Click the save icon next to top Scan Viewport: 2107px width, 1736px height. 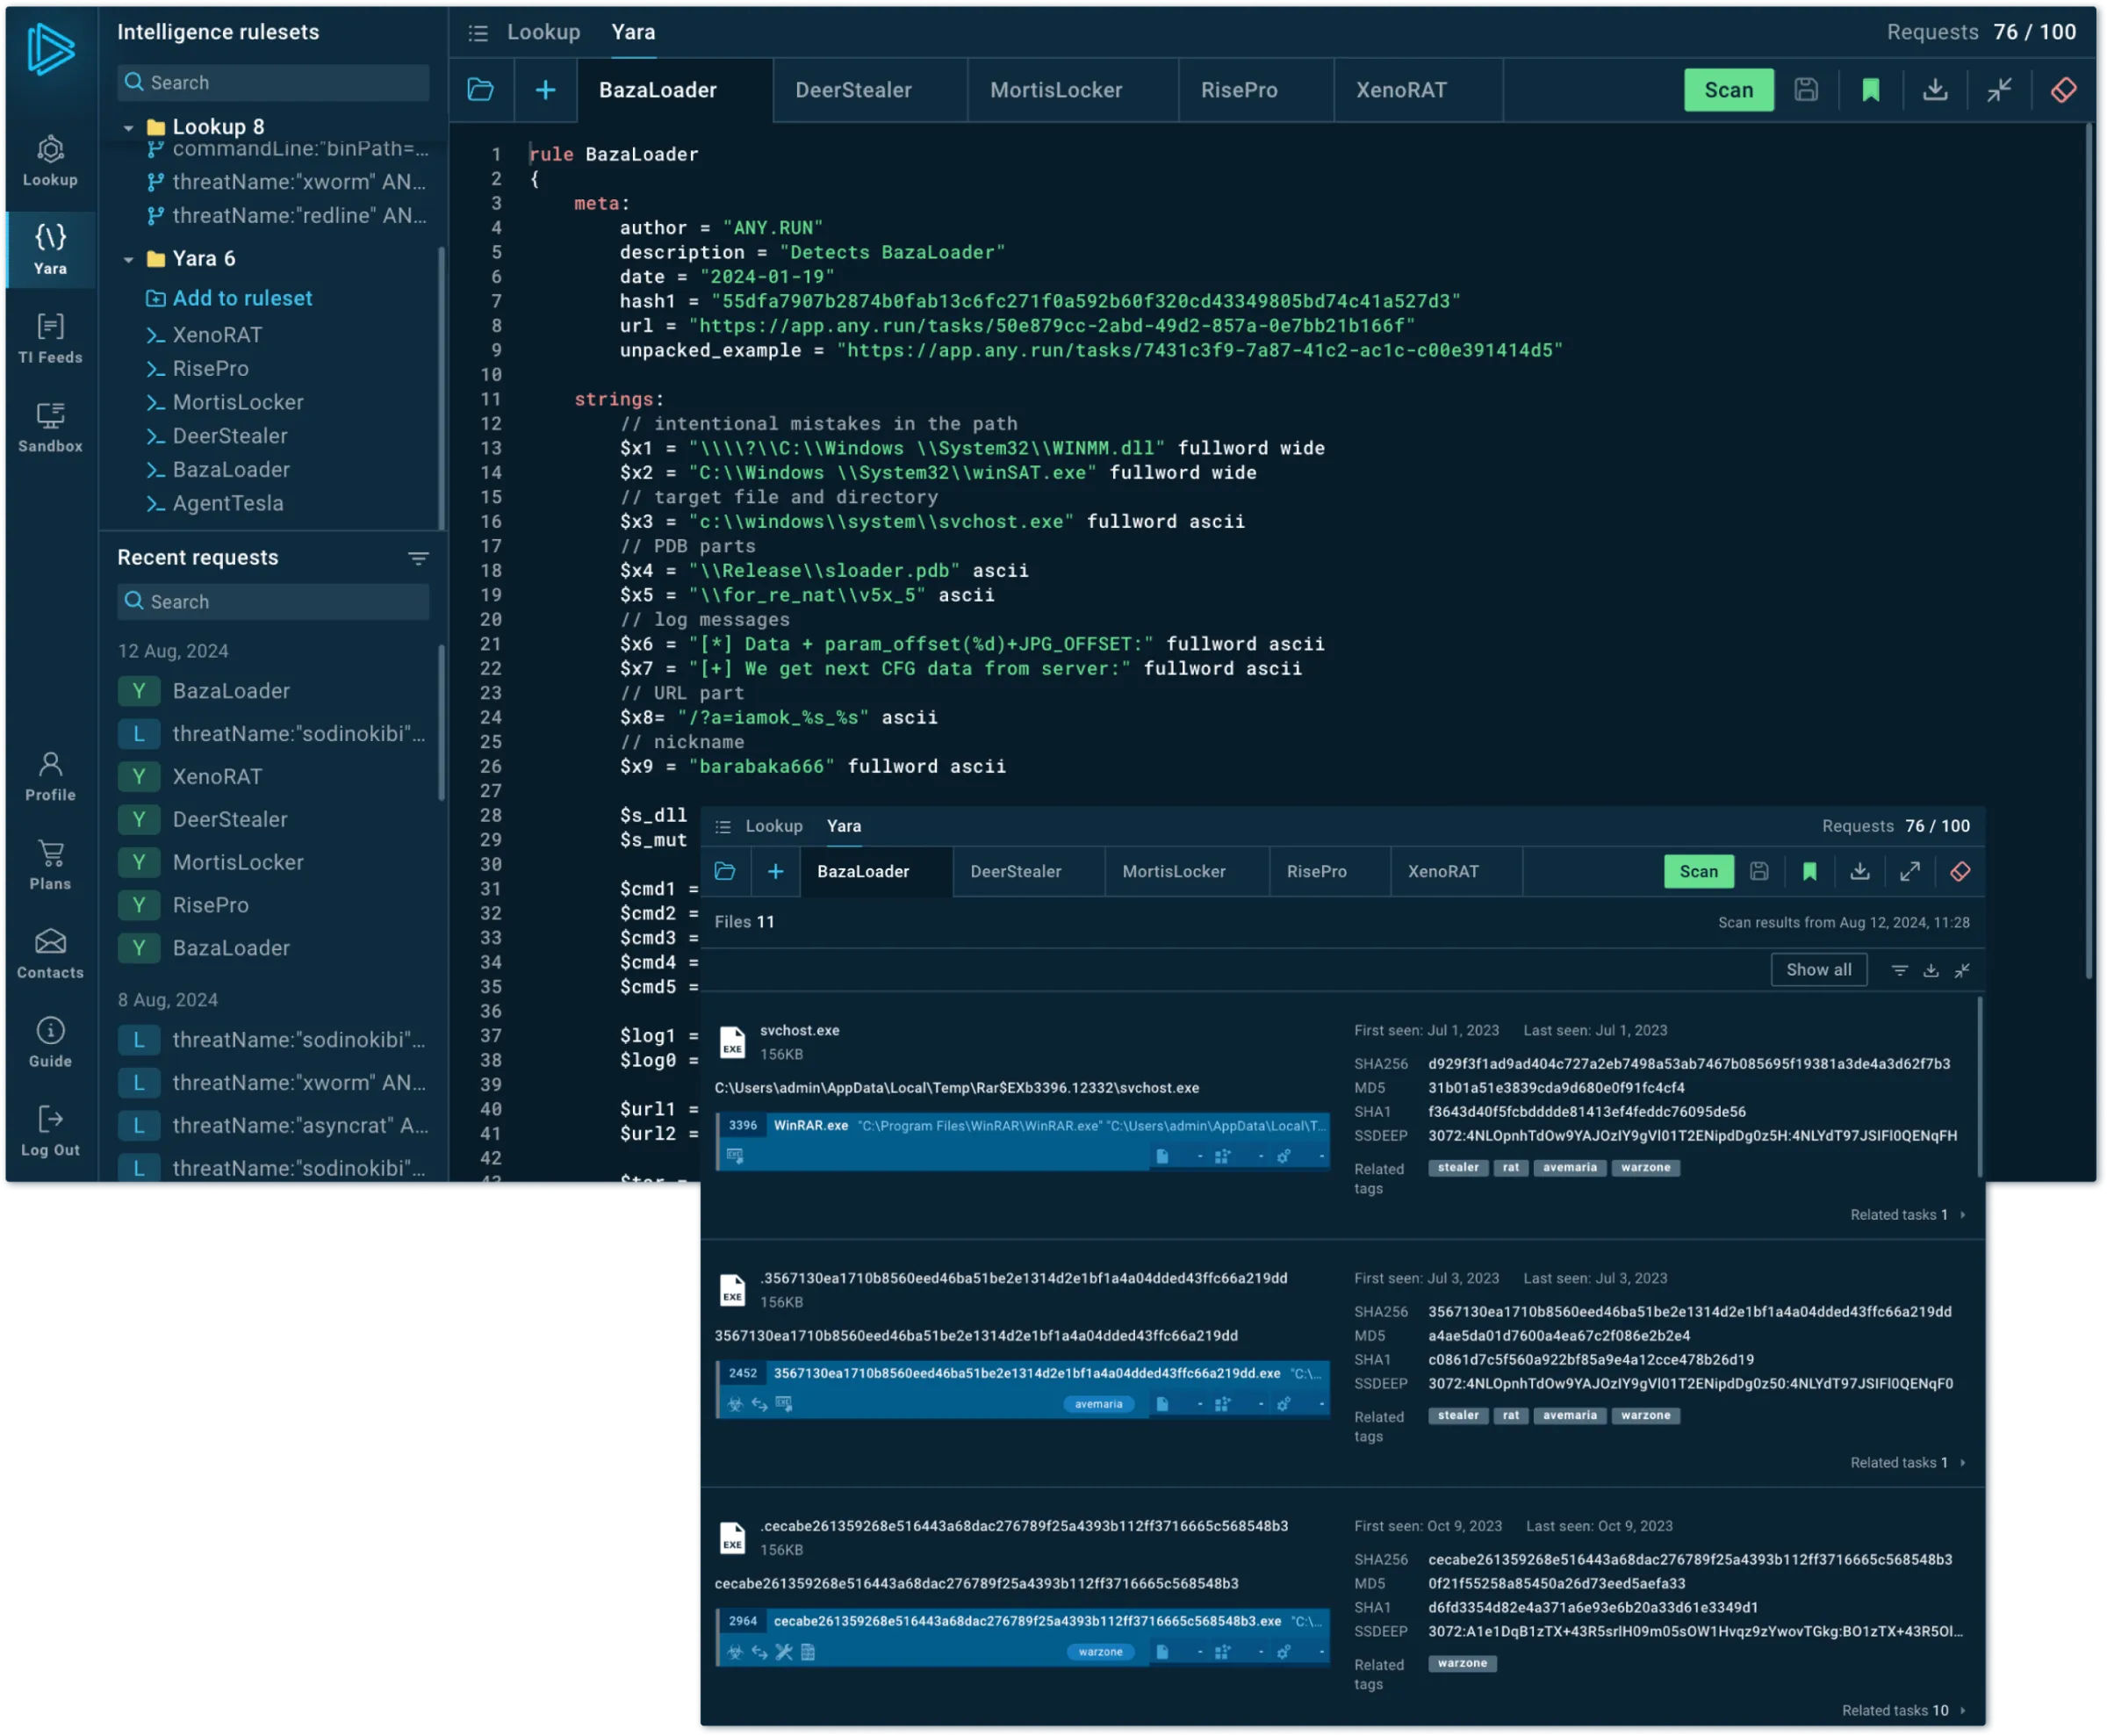coord(1805,90)
